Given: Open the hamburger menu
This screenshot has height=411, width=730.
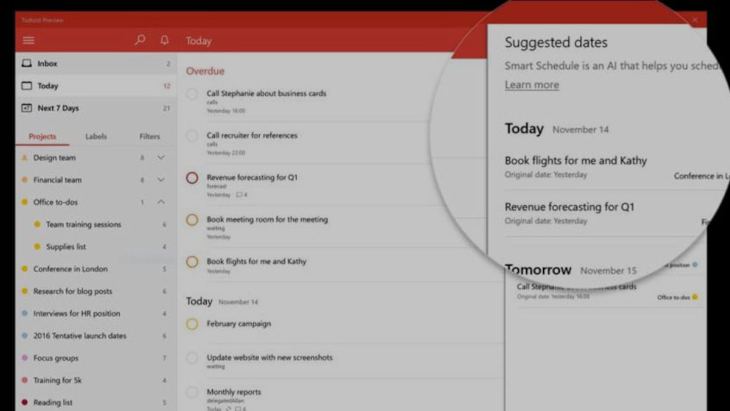Looking at the screenshot, I should [x=29, y=41].
